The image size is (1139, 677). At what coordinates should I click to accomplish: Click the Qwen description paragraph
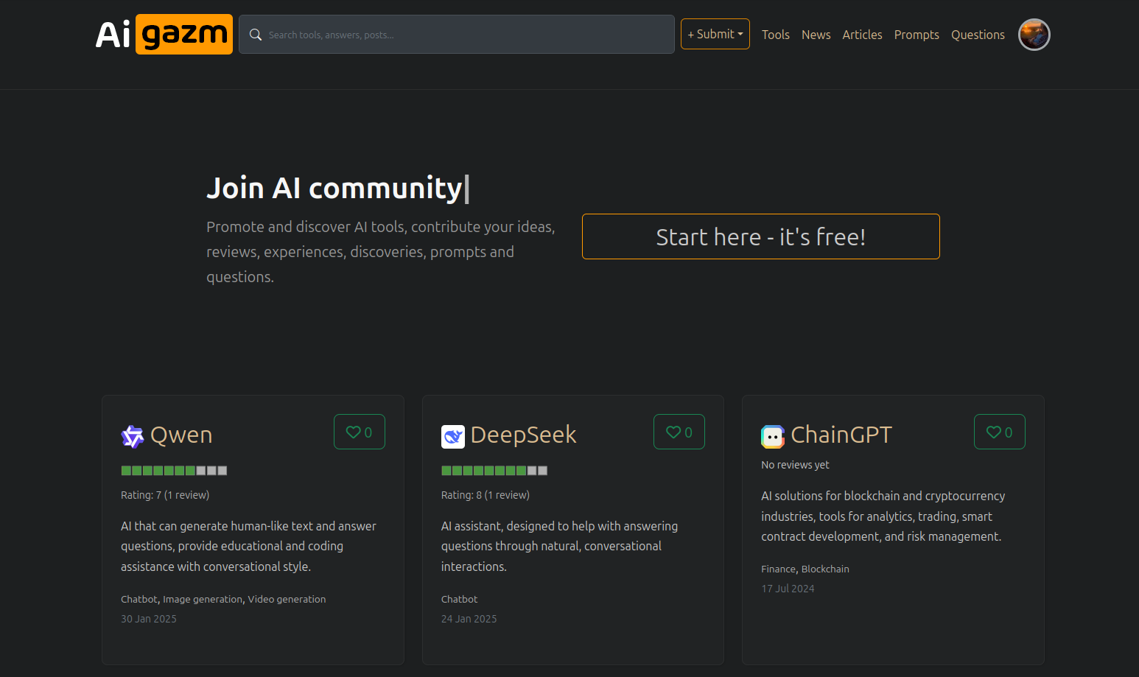pos(249,546)
